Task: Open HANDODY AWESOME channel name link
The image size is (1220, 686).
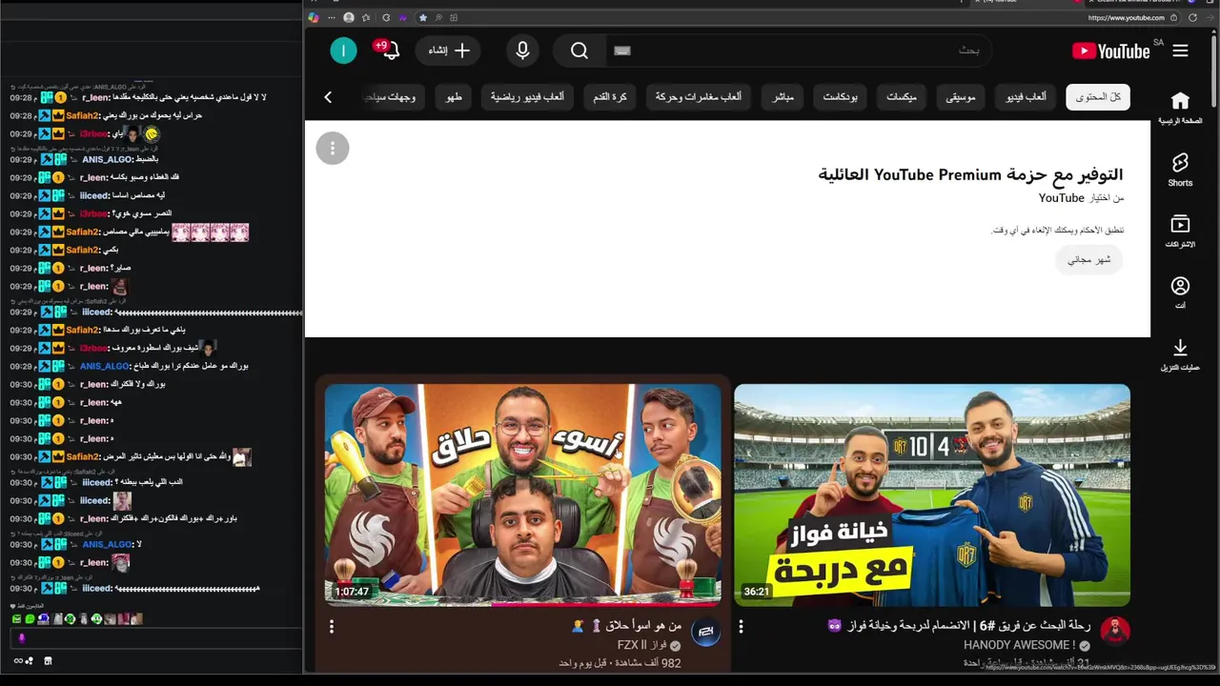Action: tap(1019, 645)
